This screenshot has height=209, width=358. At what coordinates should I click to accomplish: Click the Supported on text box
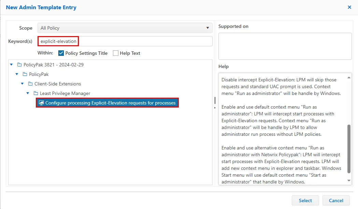coord(285,46)
